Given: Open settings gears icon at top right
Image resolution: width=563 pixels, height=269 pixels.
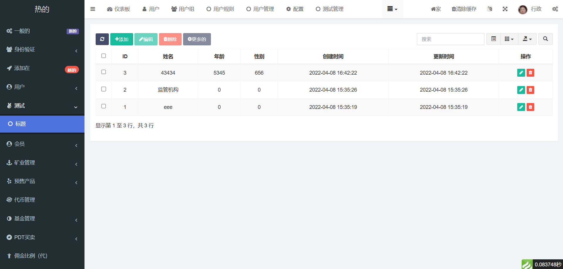Looking at the screenshot, I should (x=555, y=9).
